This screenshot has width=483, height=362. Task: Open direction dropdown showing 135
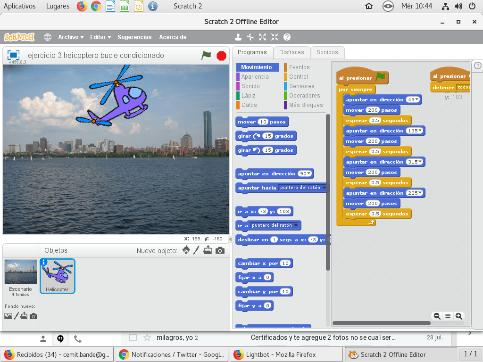tap(420, 131)
